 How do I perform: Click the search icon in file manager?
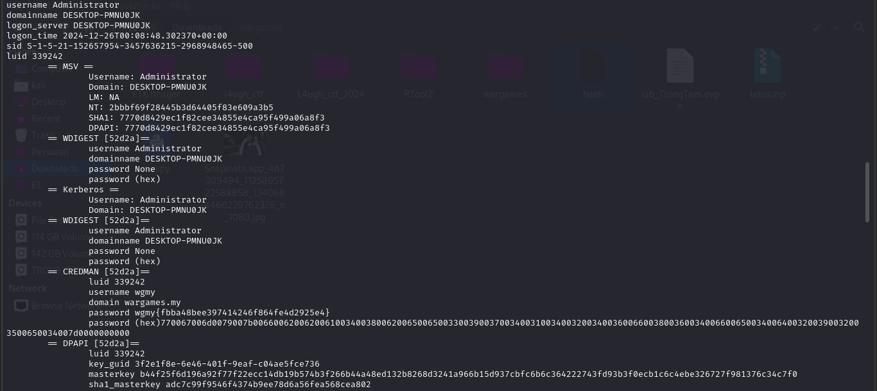point(859,28)
